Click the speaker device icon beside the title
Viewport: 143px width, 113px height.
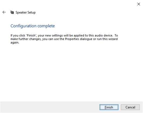tap(12, 12)
